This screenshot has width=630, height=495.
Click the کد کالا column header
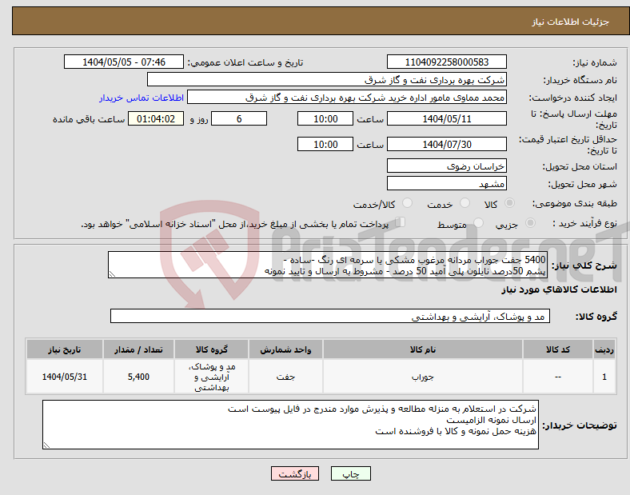pos(558,349)
